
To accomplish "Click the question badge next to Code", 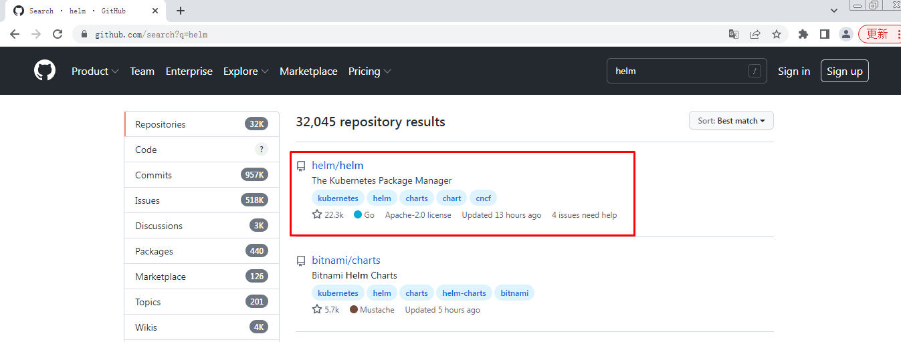I will (261, 150).
